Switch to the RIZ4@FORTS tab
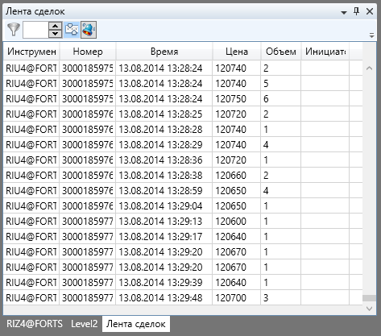The height and width of the screenshot is (336, 381). [x=35, y=324]
